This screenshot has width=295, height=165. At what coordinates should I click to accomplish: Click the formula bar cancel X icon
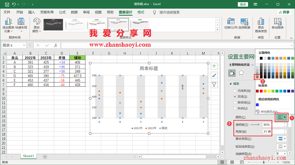(38, 45)
